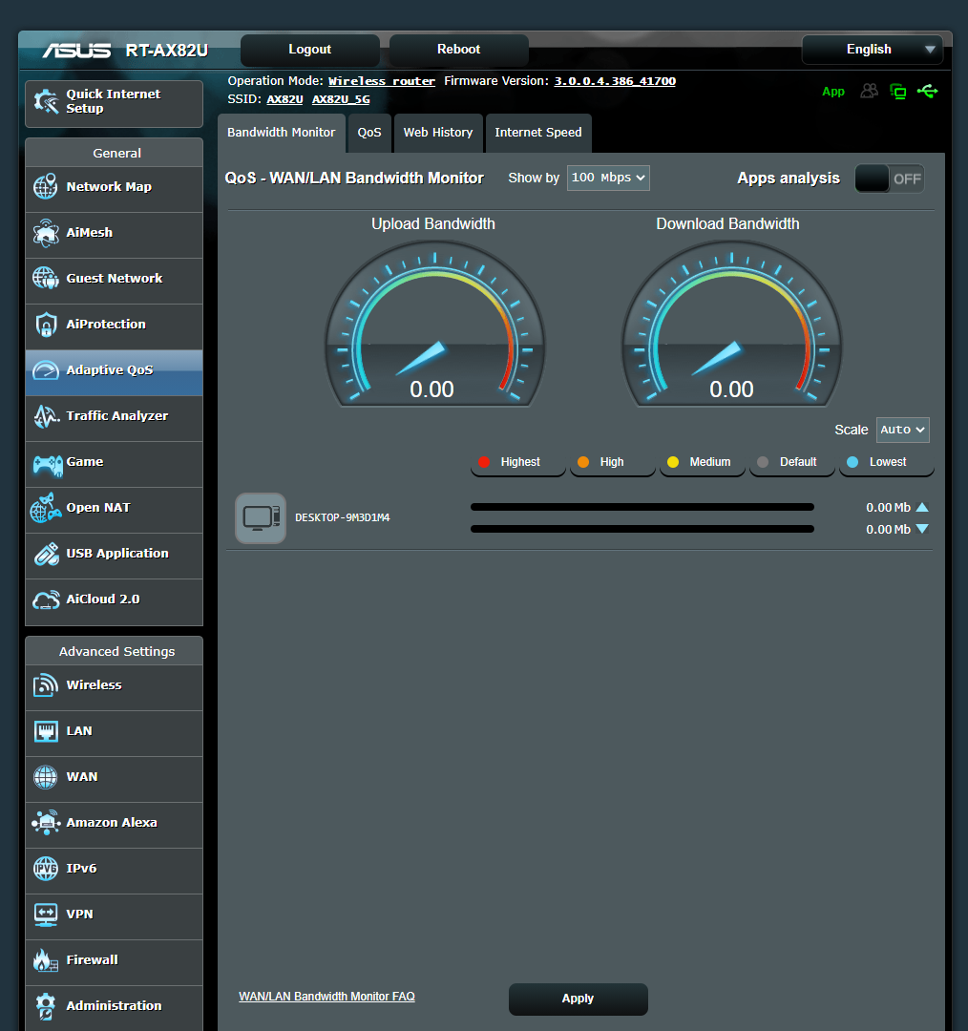Click the Upload Bandwidth gauge
968x1031 pixels.
tap(434, 324)
